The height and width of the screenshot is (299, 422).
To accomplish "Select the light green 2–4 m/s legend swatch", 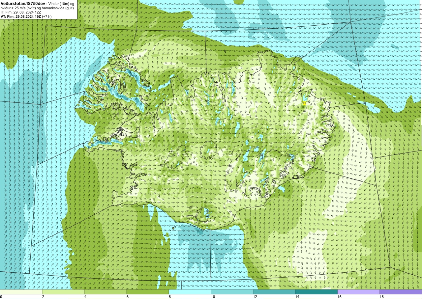I will [63, 292].
